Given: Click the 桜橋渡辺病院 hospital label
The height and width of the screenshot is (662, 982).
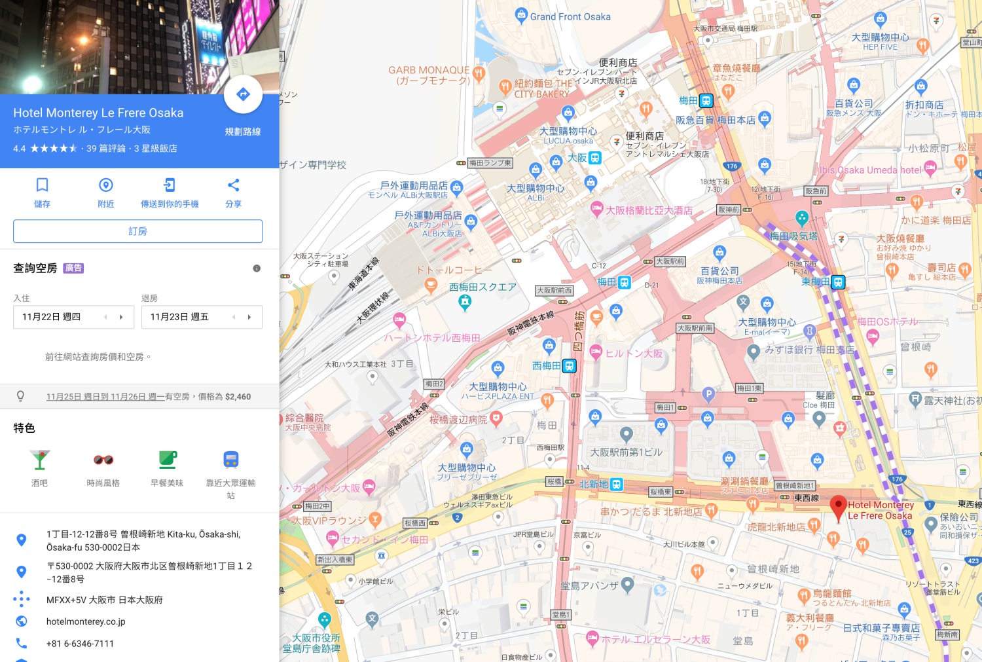Looking at the screenshot, I should [x=459, y=420].
